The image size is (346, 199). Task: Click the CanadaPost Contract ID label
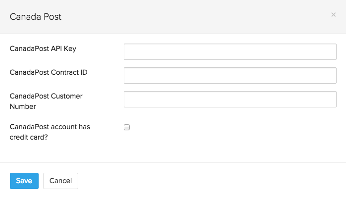49,72
